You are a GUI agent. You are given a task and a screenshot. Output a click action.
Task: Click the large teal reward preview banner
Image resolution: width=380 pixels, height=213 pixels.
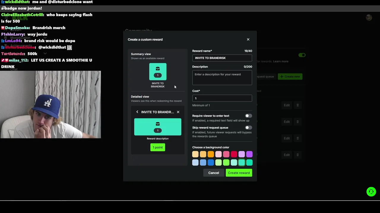158,127
